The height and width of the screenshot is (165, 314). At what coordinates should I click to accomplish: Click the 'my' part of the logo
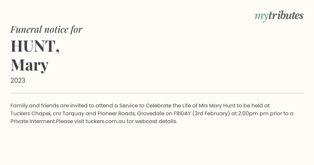point(261,16)
